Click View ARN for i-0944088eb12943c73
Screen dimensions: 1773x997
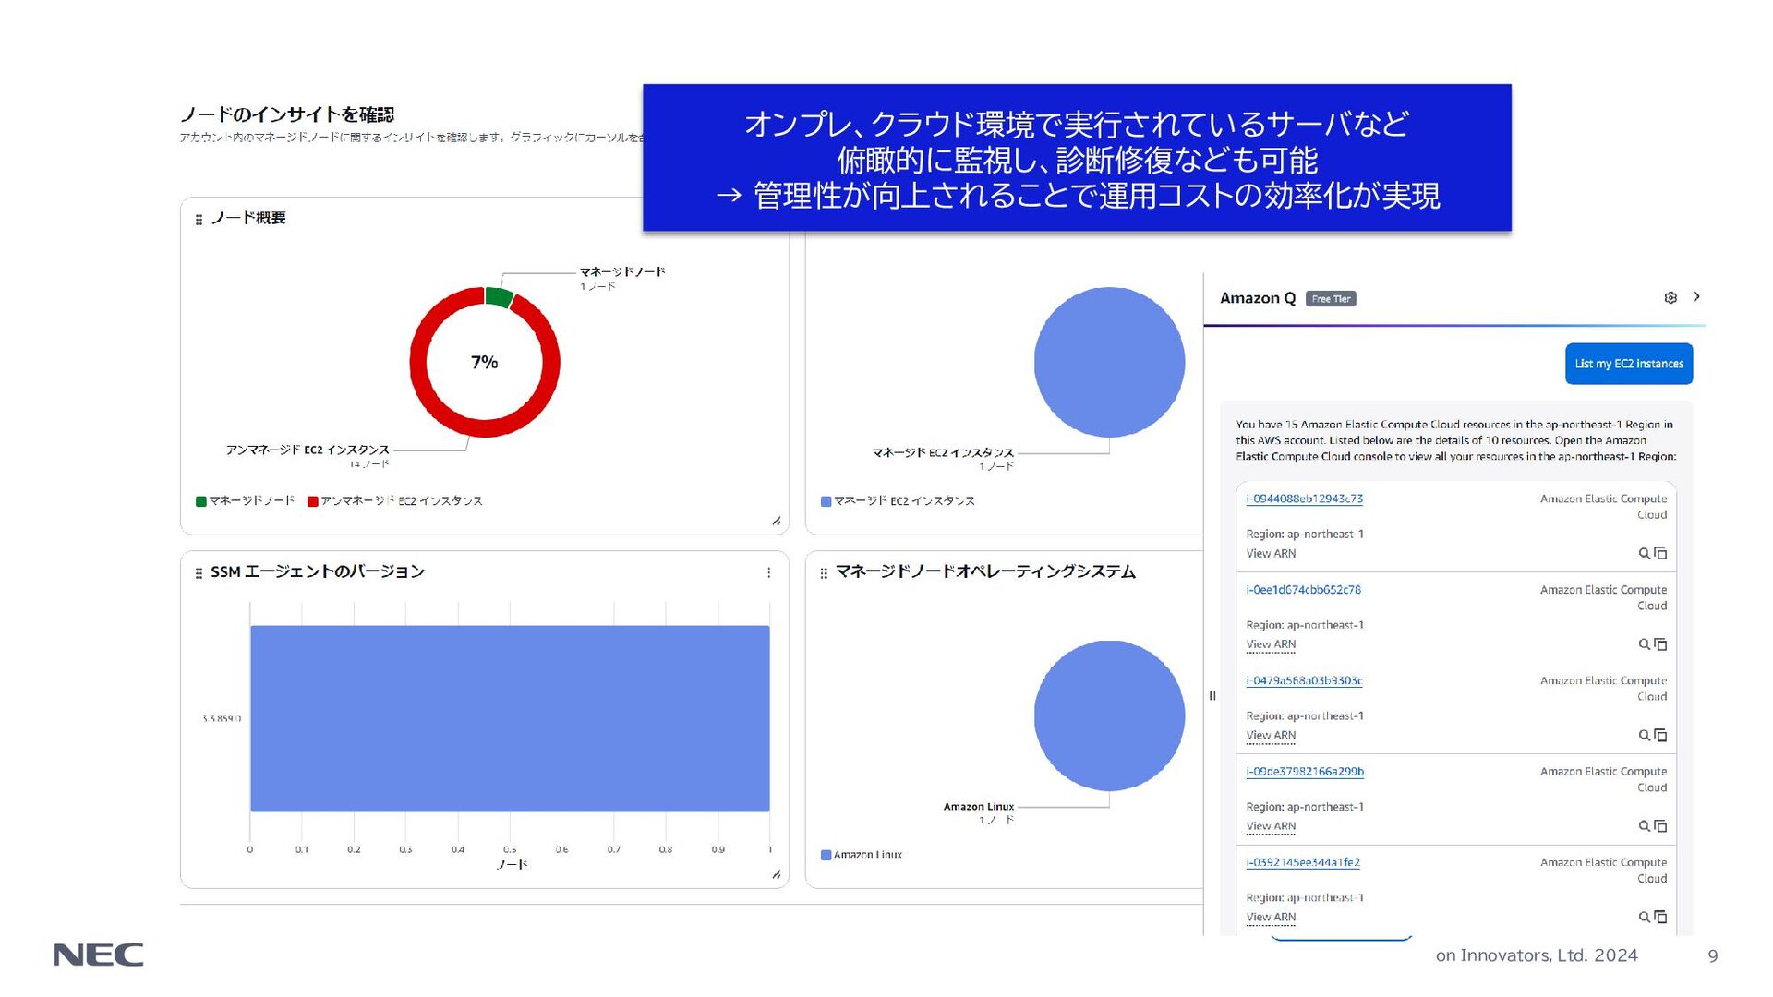tap(1271, 553)
